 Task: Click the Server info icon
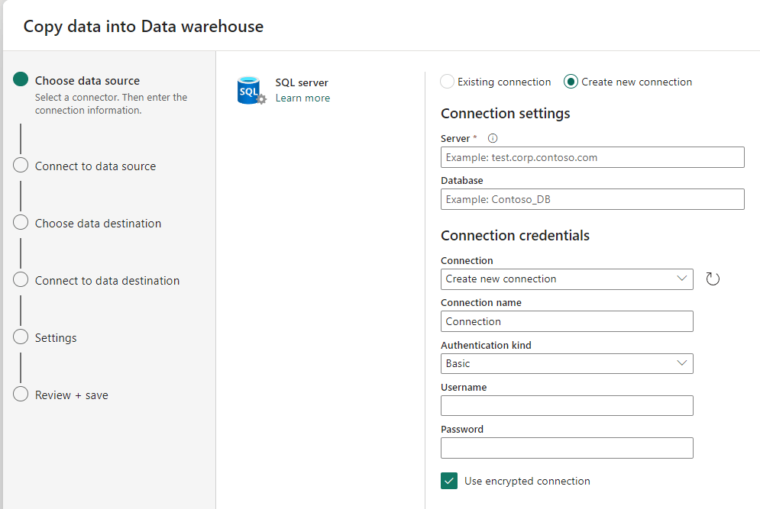point(493,138)
